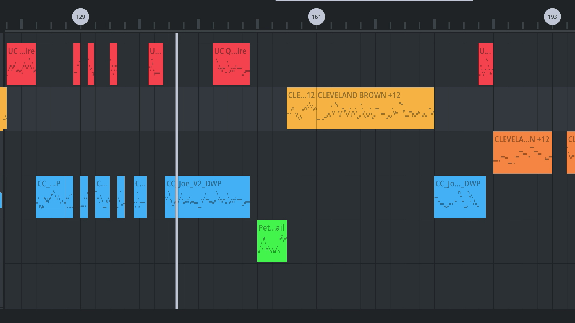The height and width of the screenshot is (323, 575).
Task: Select first blue "C..." clip after bar 129
Action: pyautogui.click(x=103, y=197)
